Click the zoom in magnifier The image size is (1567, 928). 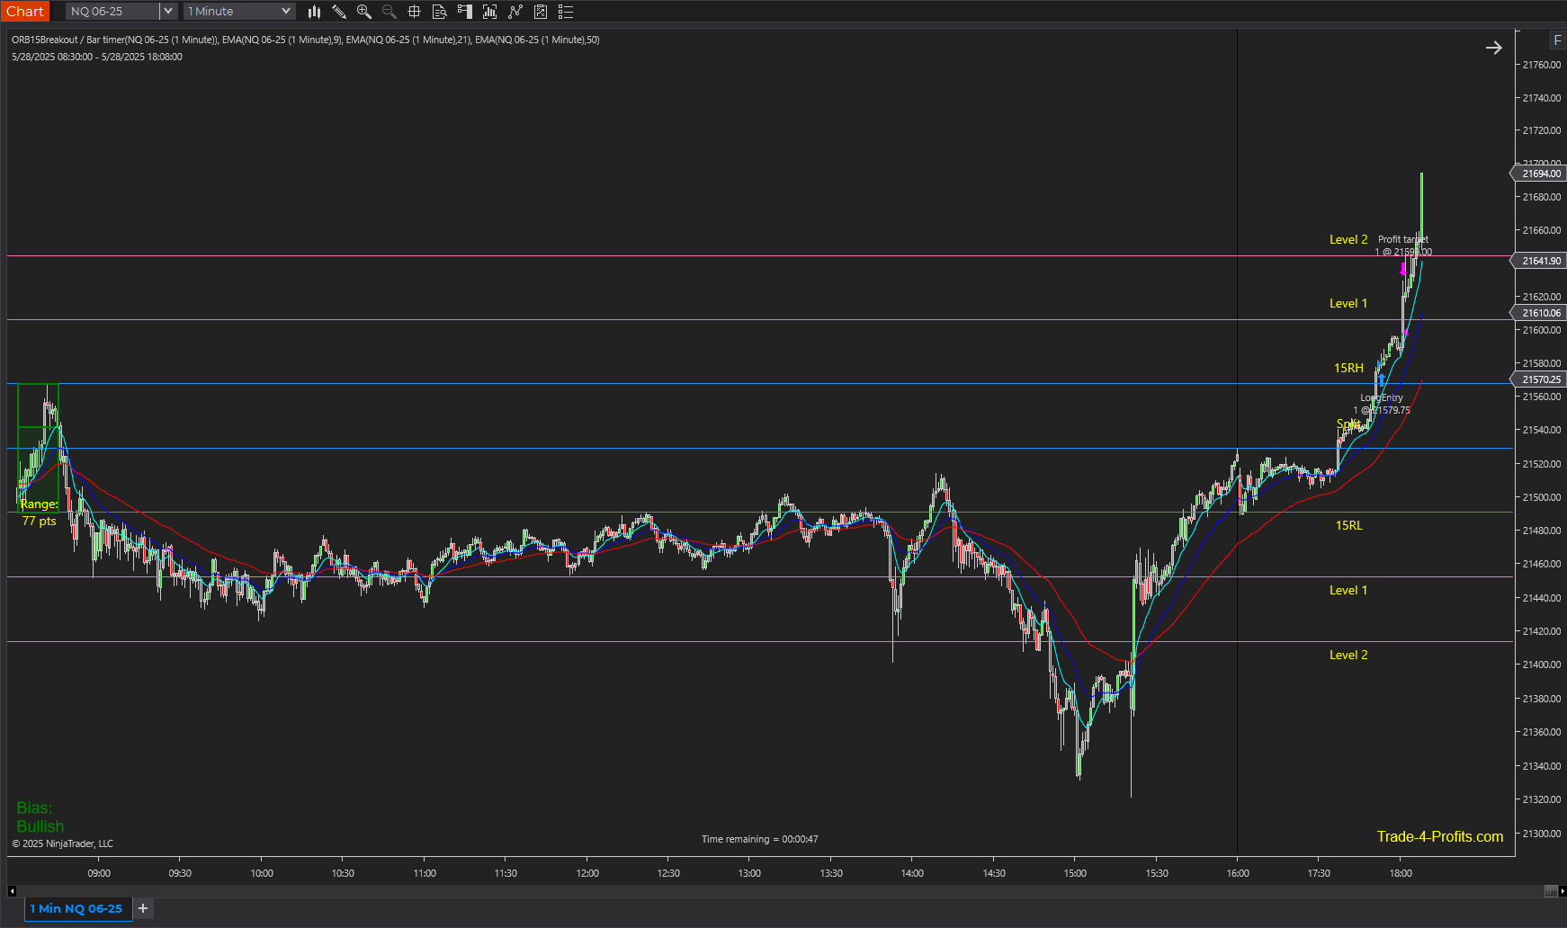pyautogui.click(x=364, y=12)
